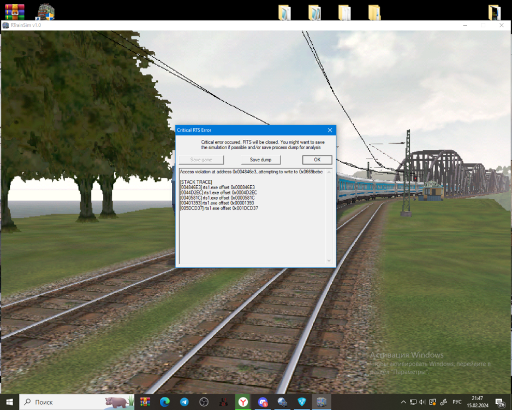This screenshot has height=410, width=512.
Task: Open Yandex Browser from the taskbar
Action: pyautogui.click(x=243, y=402)
